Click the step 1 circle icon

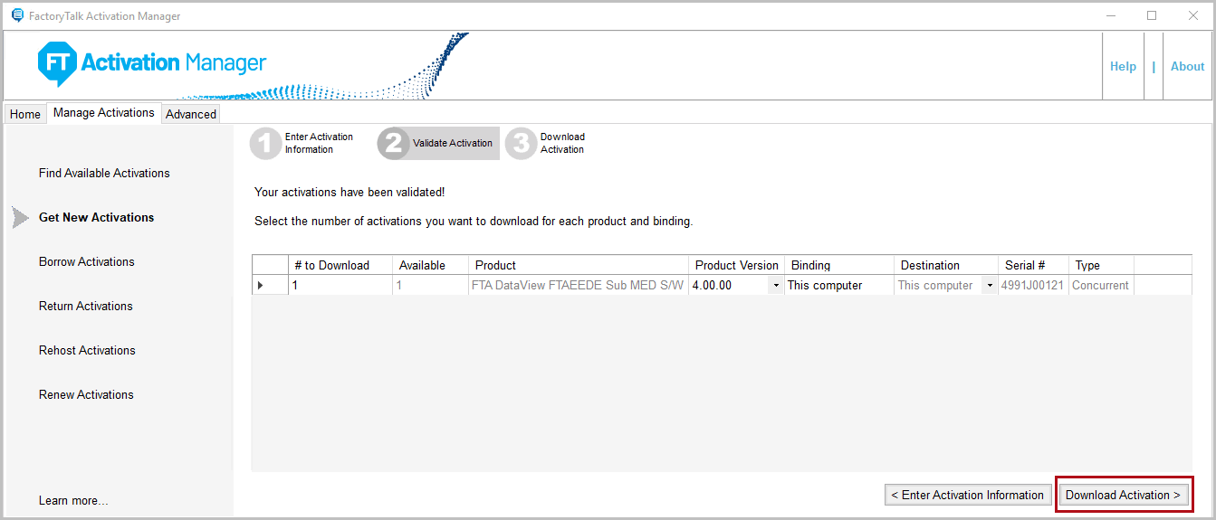(x=265, y=143)
